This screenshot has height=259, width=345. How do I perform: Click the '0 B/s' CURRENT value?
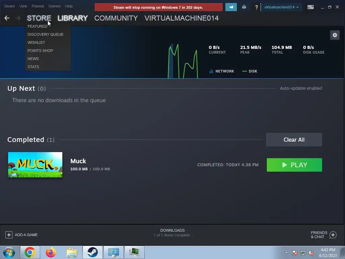[x=214, y=47]
